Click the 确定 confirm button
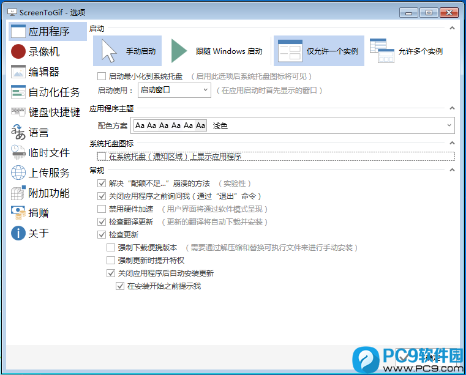 [x=426, y=357]
